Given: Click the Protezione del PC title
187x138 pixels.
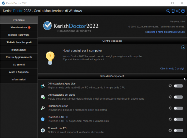Looking at the screenshot, I should pos(58,117).
